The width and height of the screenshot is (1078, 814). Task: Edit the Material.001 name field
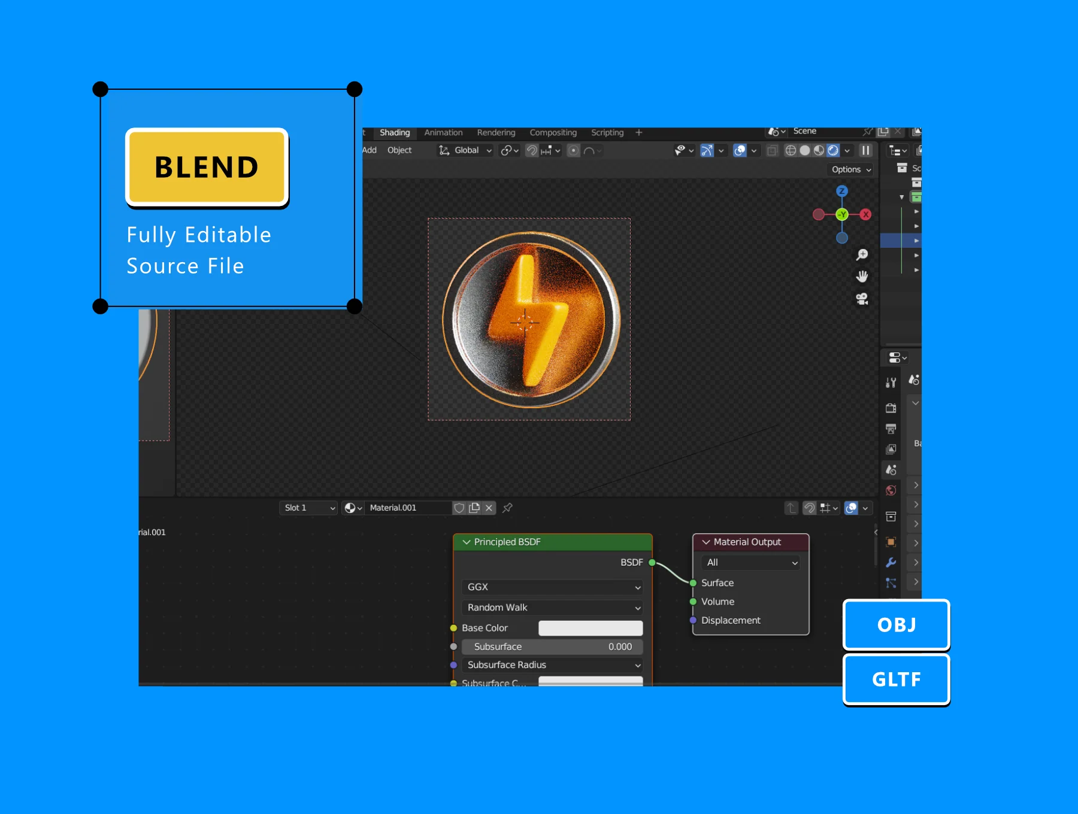409,508
